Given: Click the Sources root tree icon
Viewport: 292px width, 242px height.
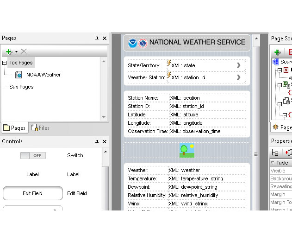Looking at the screenshot, I should click(276, 62).
